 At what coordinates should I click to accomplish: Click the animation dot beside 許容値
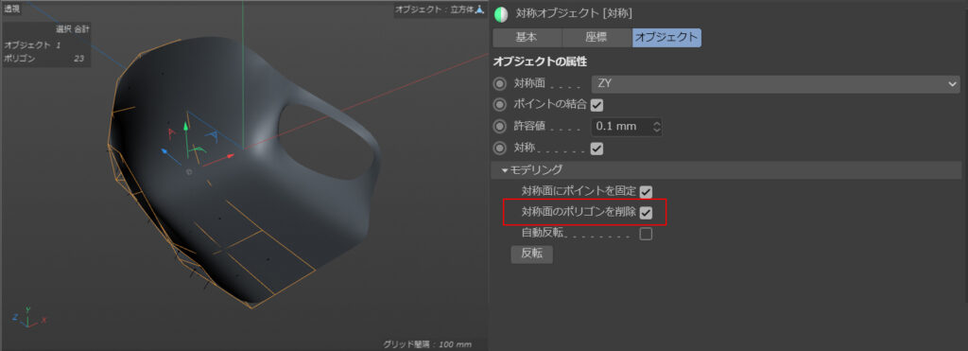(499, 127)
